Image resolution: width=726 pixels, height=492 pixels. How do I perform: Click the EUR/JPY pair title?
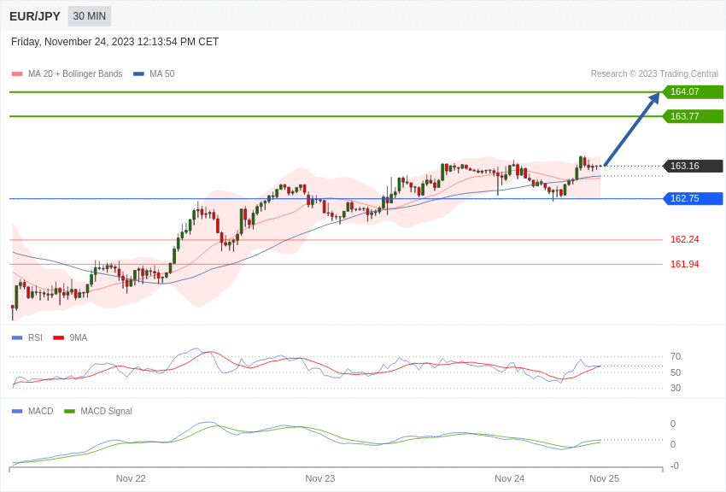click(35, 16)
